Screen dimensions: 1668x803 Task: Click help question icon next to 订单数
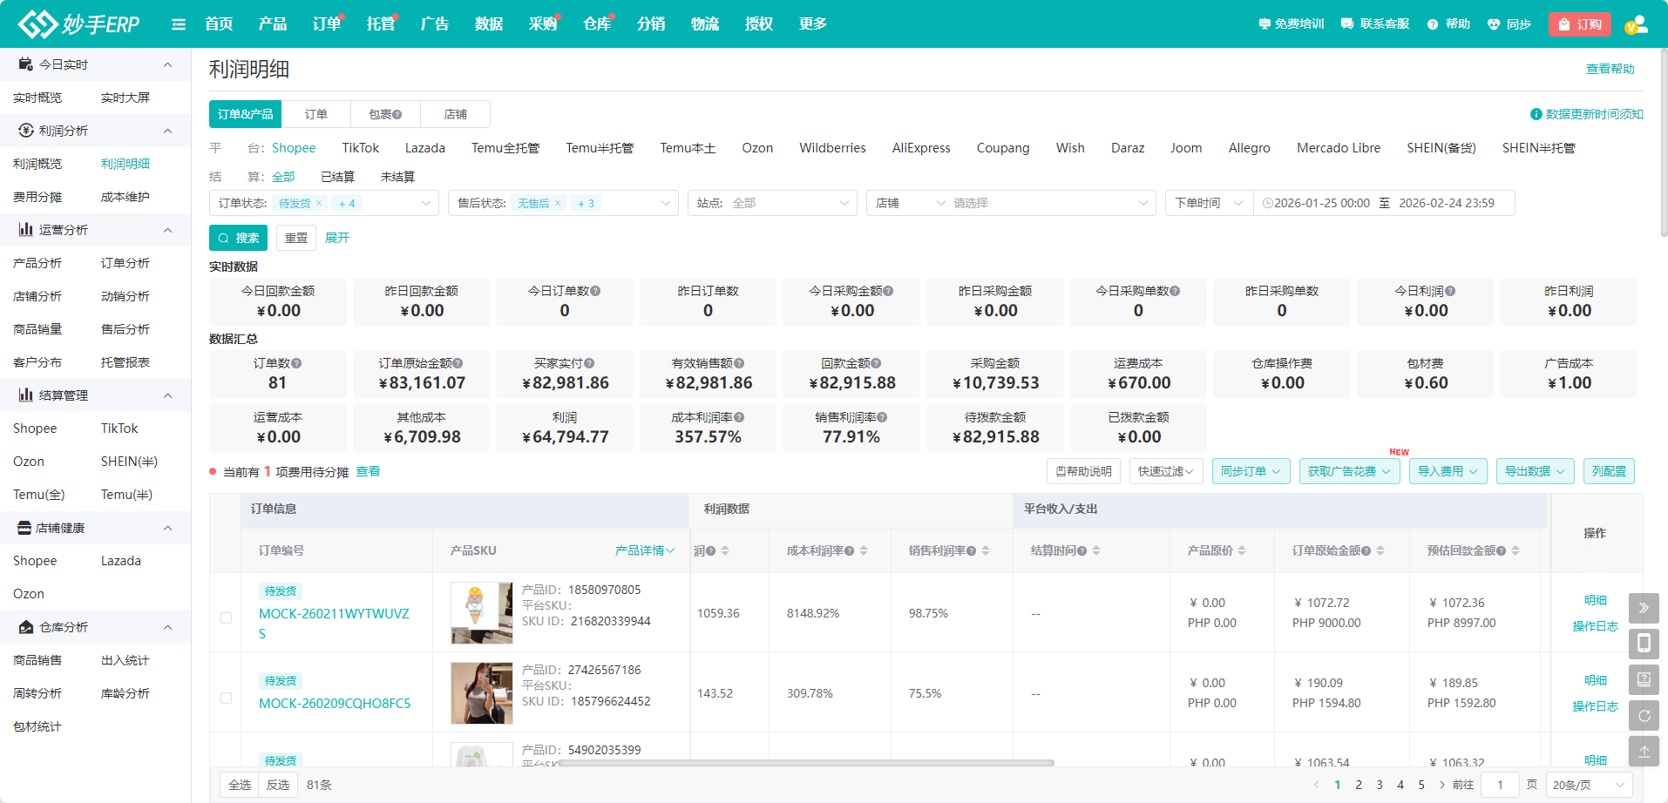(296, 363)
